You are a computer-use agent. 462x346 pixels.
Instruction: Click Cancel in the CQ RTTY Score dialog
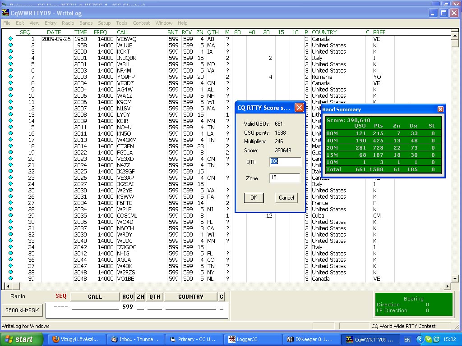(286, 198)
